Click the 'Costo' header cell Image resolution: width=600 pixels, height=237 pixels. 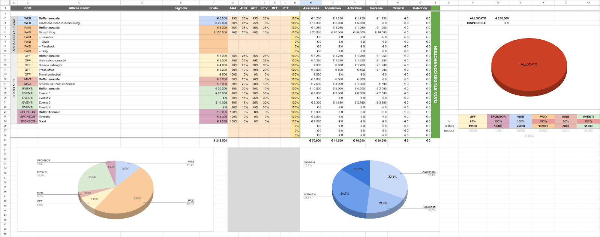click(213, 8)
